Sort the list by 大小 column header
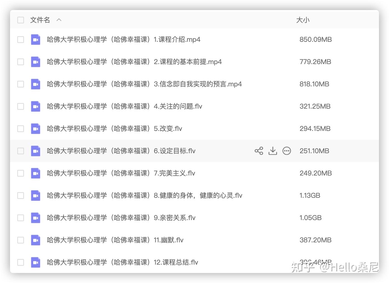 coord(303,20)
